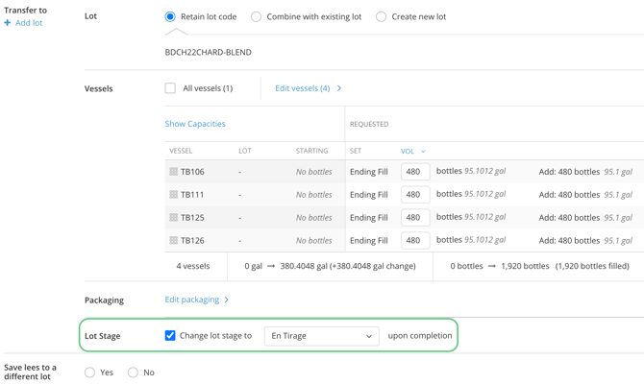Click the drag handle icon for TB125
Screen dimensions: 644x384
click(x=173, y=217)
